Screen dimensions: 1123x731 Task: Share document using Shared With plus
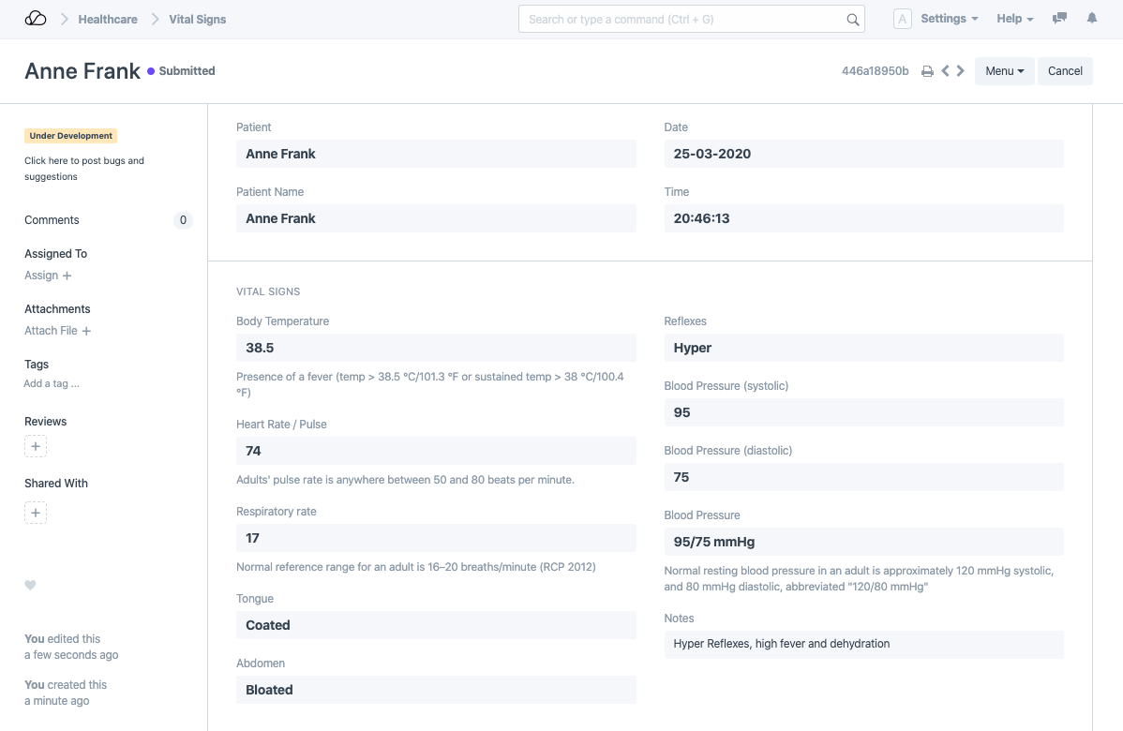36,514
